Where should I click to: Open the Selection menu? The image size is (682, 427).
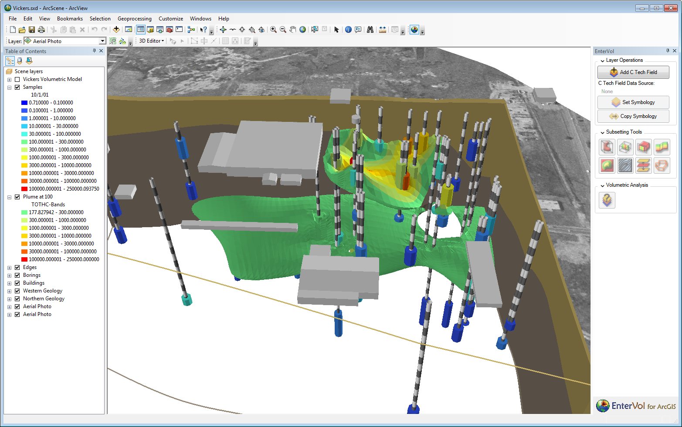tap(100, 19)
